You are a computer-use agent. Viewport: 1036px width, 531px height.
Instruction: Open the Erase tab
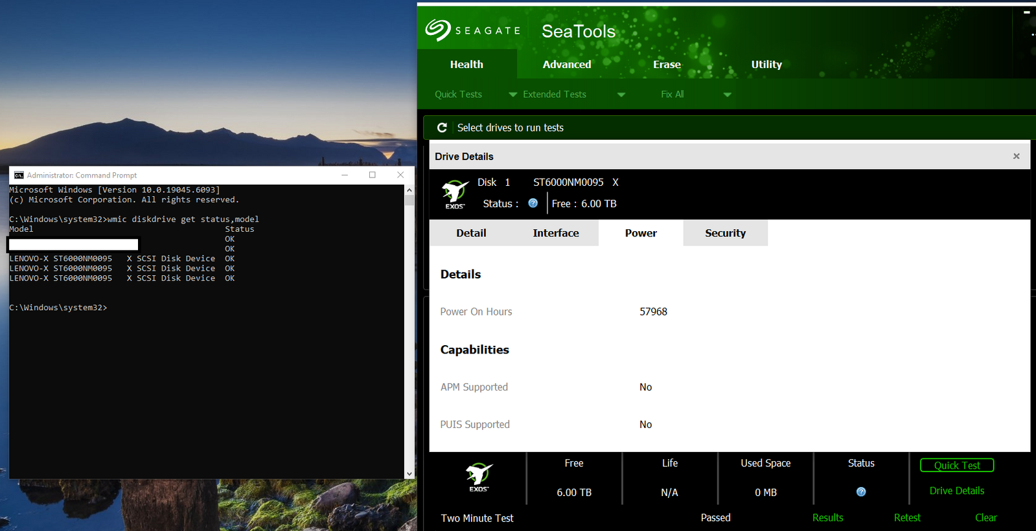667,64
